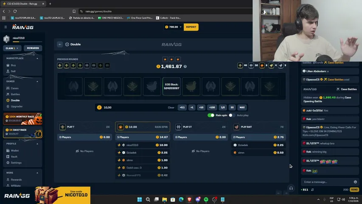Show hidden system tray icons
This screenshot has width=362, height=204.
318,199
